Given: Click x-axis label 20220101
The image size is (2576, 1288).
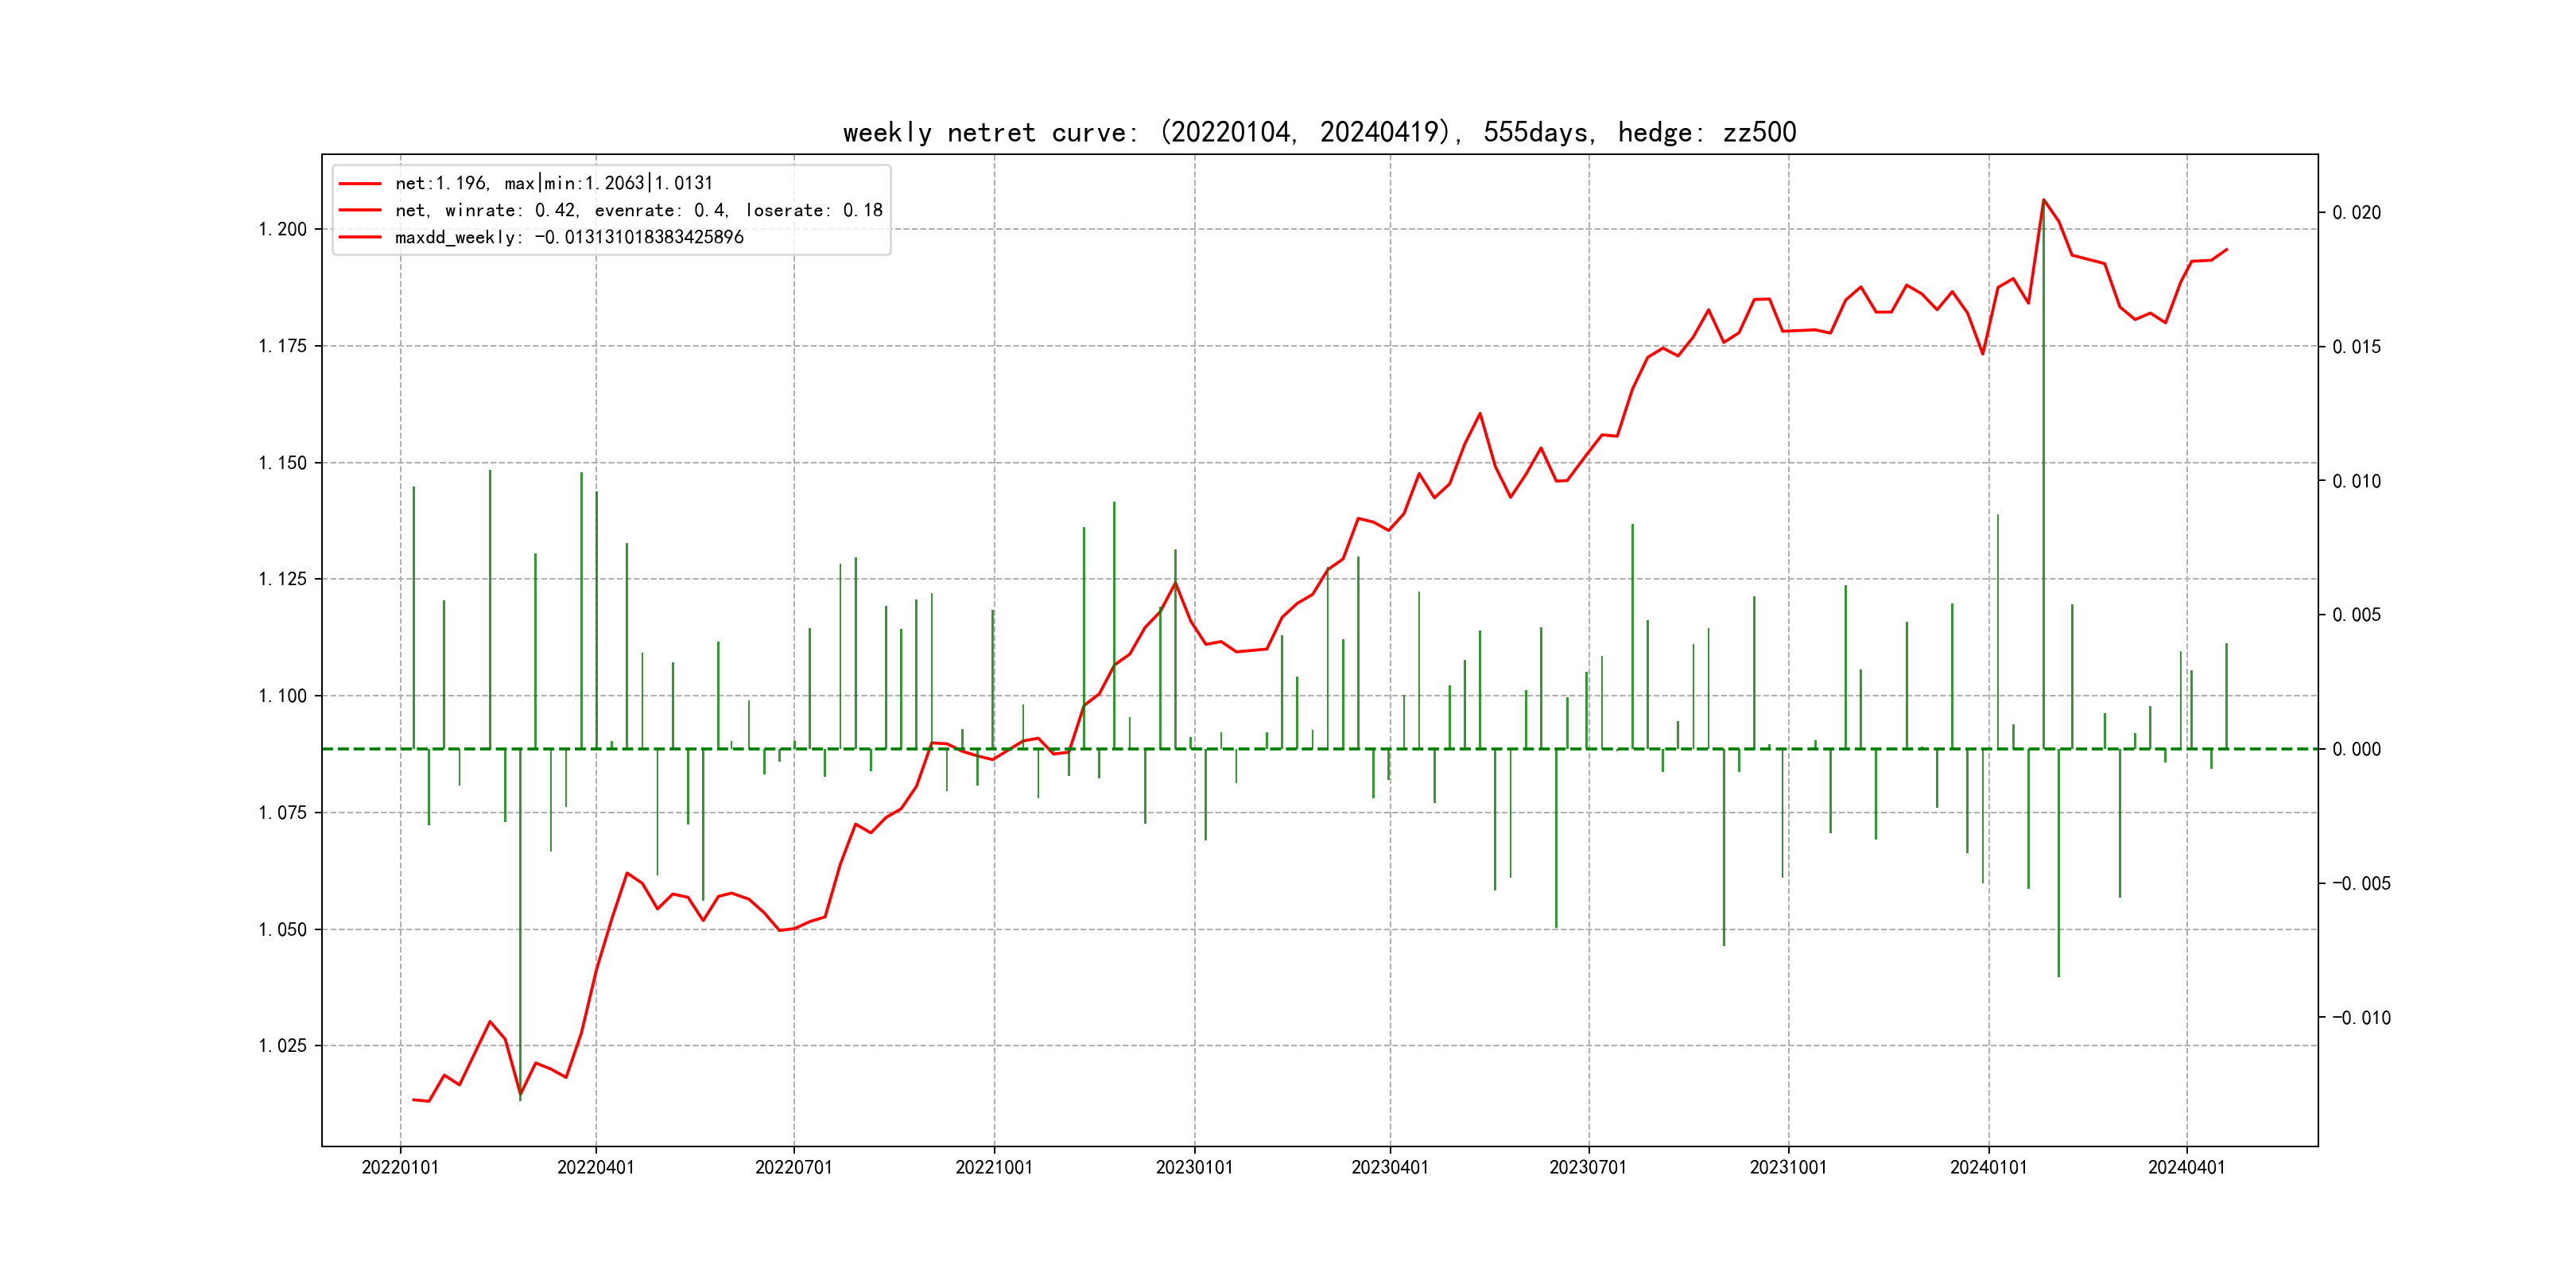Looking at the screenshot, I should click(400, 1168).
